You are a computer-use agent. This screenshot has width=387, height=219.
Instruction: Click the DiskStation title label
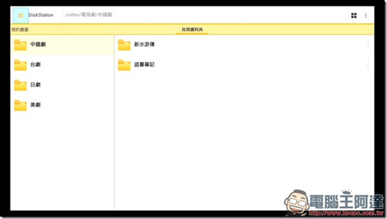tap(41, 15)
